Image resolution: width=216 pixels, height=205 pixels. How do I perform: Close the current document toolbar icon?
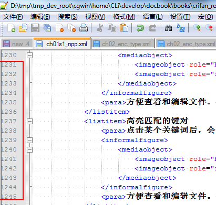[59, 28]
